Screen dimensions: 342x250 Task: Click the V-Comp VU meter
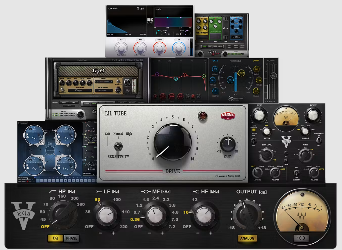pyautogui.click(x=286, y=119)
